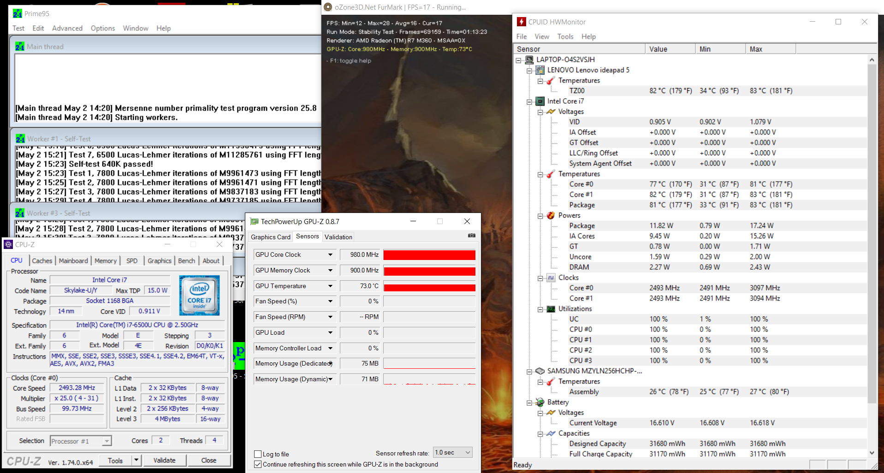Collapse the LAPTOP-O4S2VSJH tree node
This screenshot has width=884, height=473.
pyautogui.click(x=518, y=60)
